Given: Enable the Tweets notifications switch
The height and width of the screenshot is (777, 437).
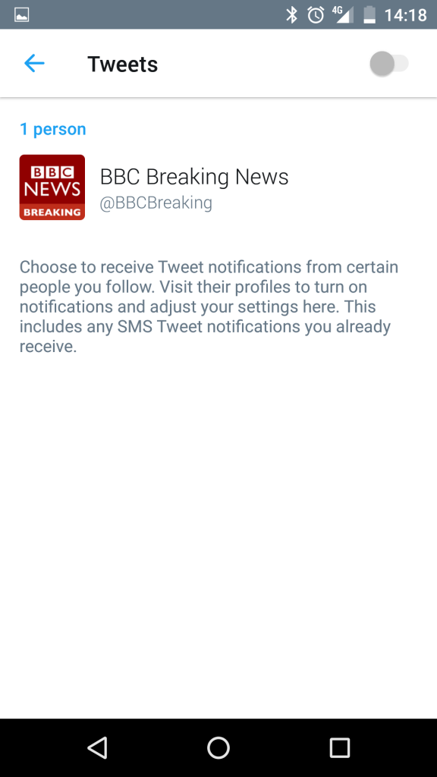Looking at the screenshot, I should (x=389, y=64).
